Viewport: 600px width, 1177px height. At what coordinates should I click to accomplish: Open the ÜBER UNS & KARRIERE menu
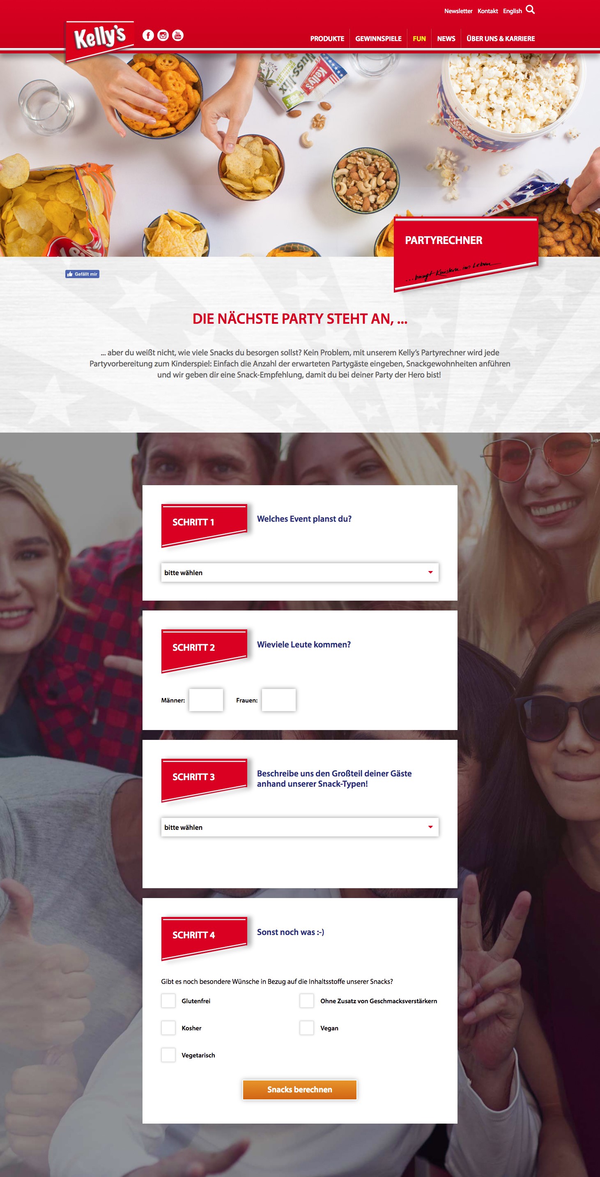pyautogui.click(x=501, y=39)
